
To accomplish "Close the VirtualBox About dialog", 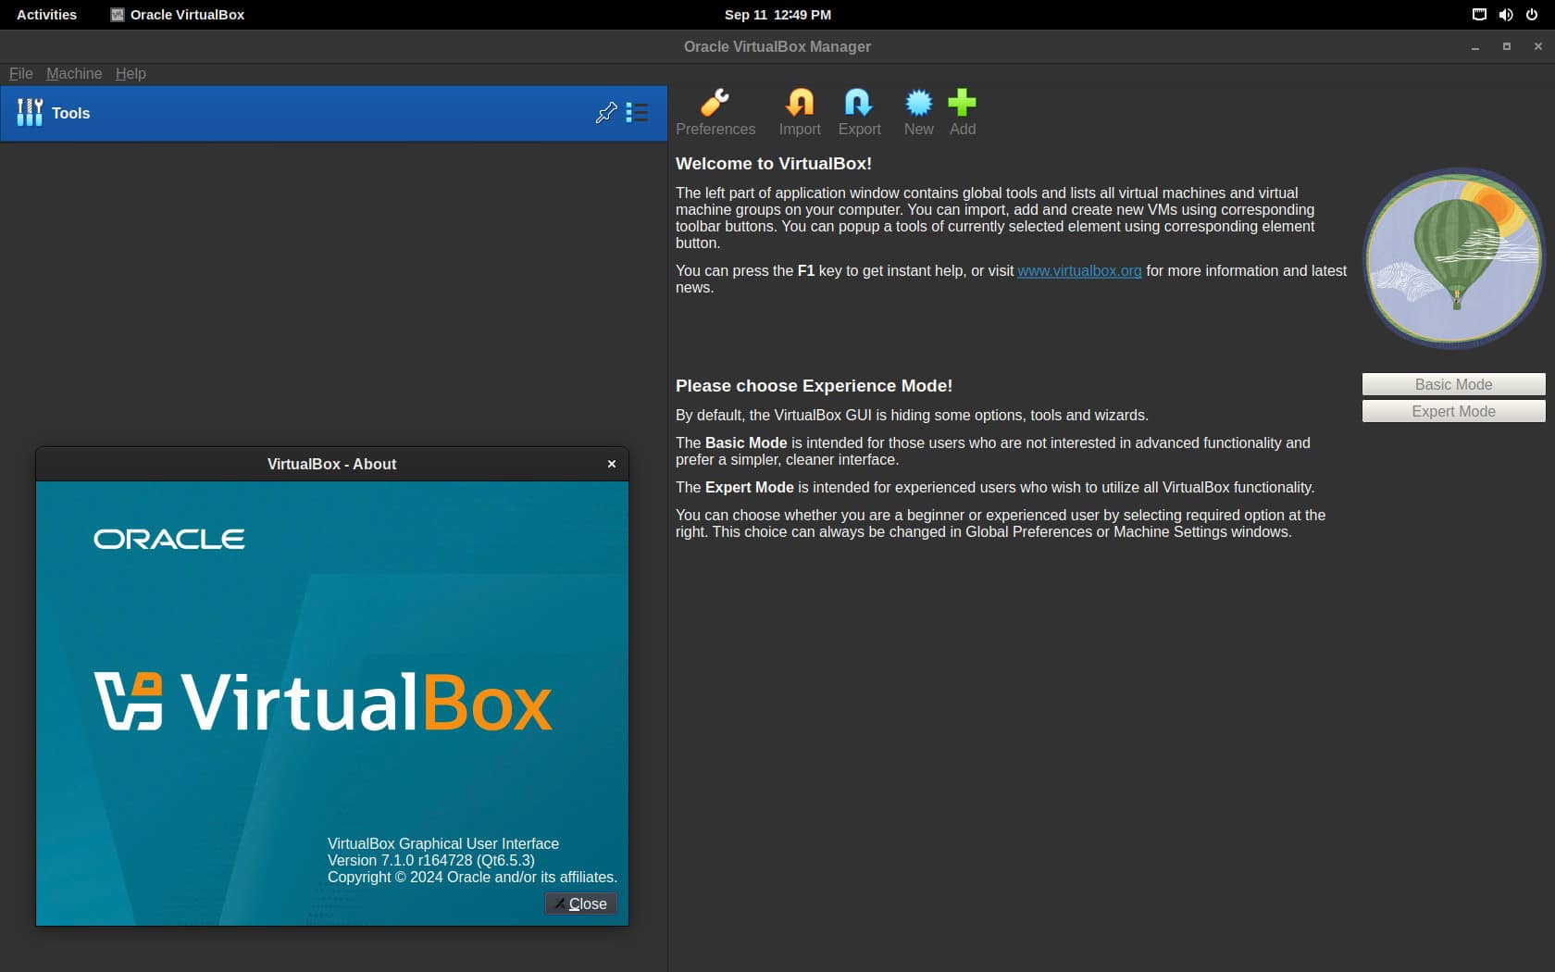I will [x=581, y=903].
